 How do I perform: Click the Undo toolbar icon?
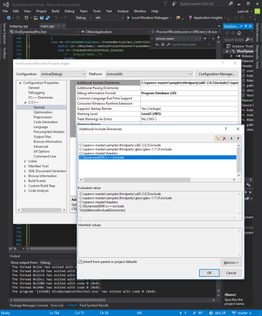pos(56,18)
